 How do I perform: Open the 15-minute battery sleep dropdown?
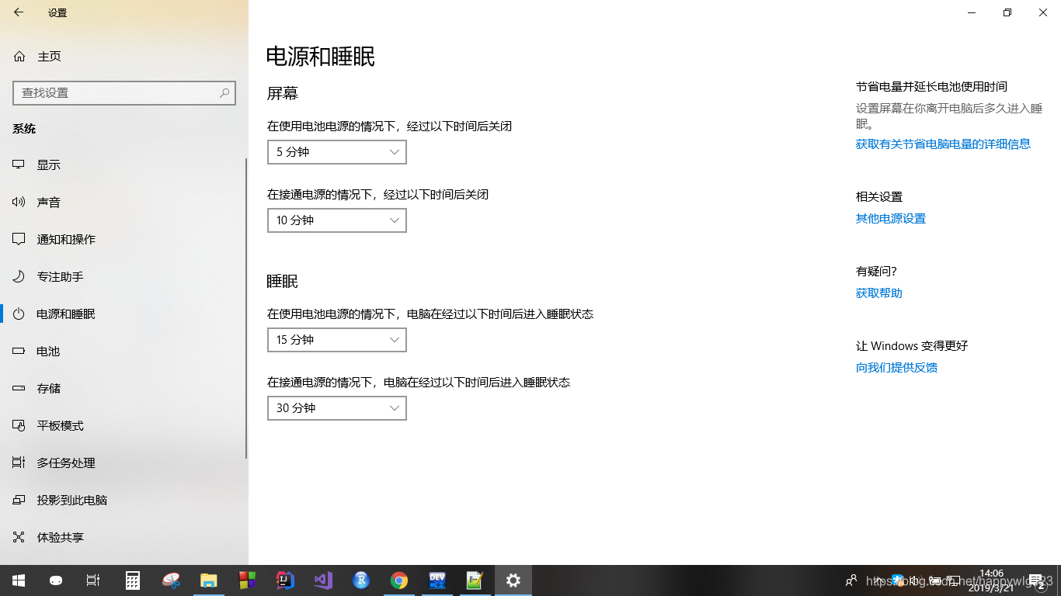tap(336, 339)
